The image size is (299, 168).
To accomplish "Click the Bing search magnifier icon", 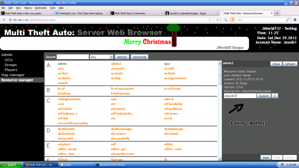I will click(x=288, y=20).
